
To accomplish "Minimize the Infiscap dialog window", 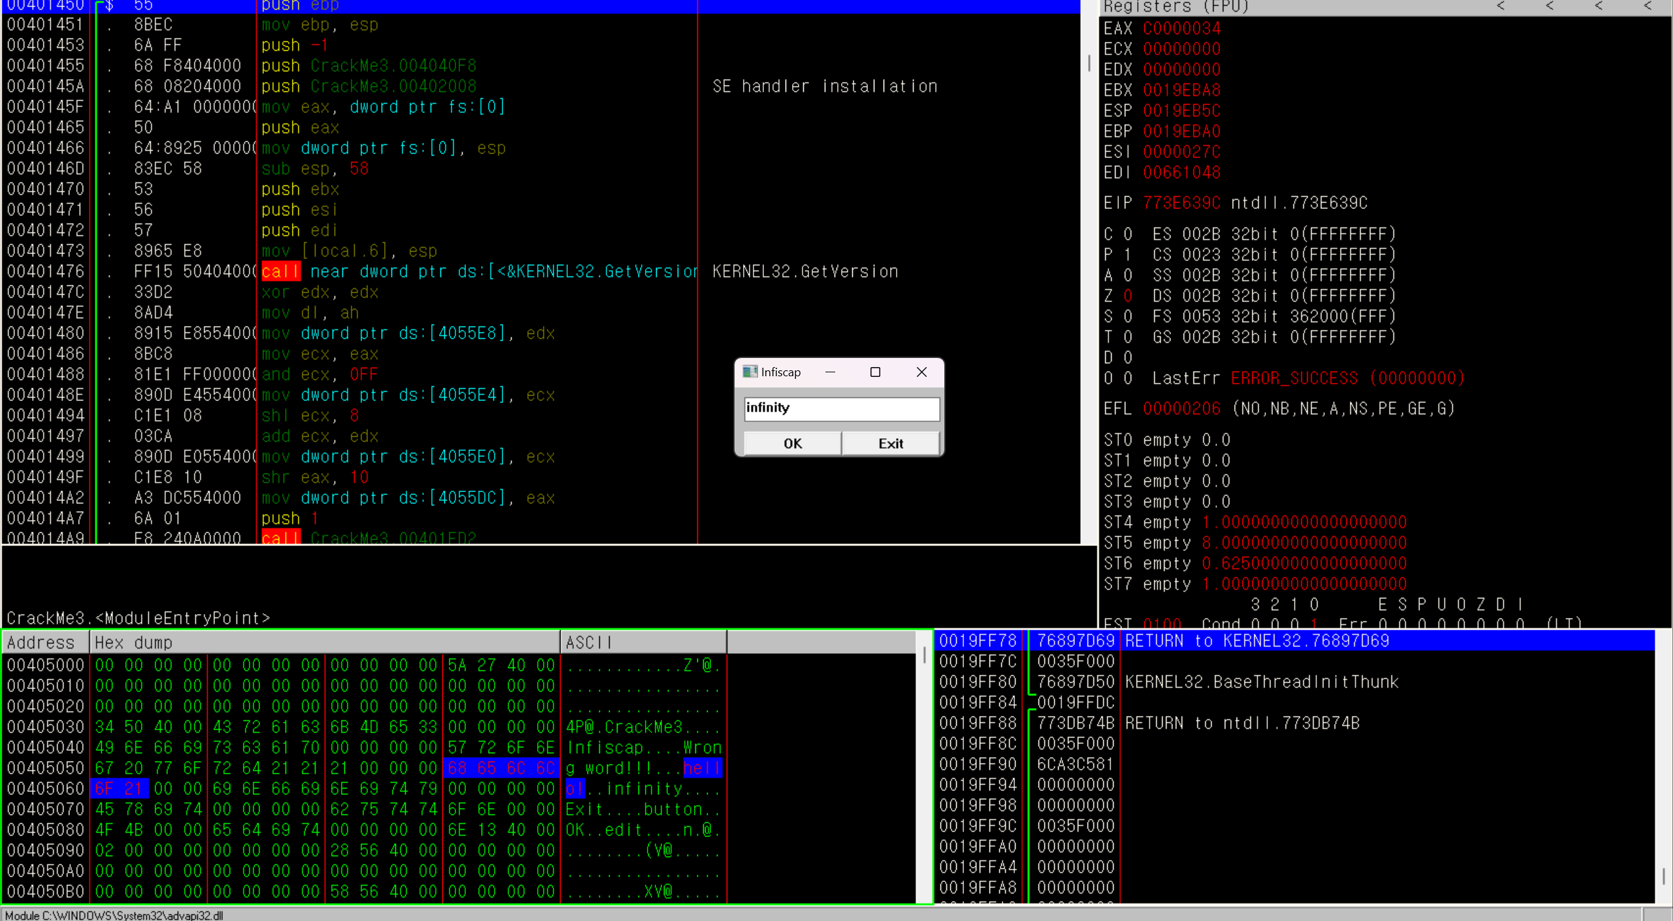I will (830, 372).
